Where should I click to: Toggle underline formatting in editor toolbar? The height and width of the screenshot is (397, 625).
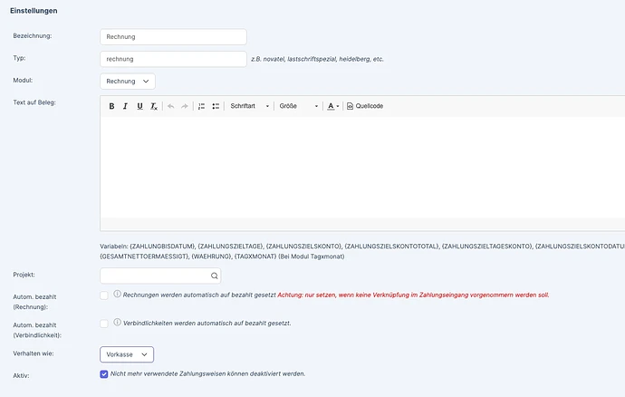(x=139, y=106)
